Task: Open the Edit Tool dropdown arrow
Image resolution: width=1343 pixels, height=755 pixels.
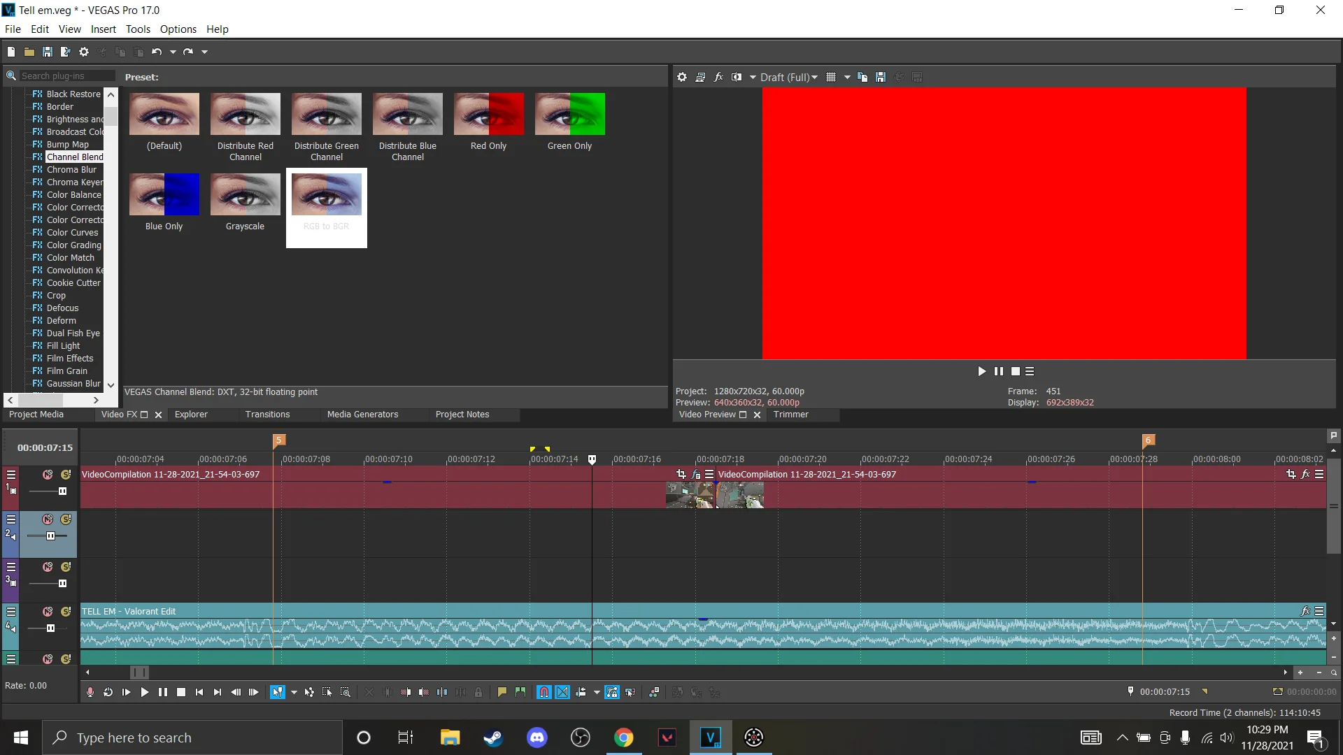Action: pos(294,692)
